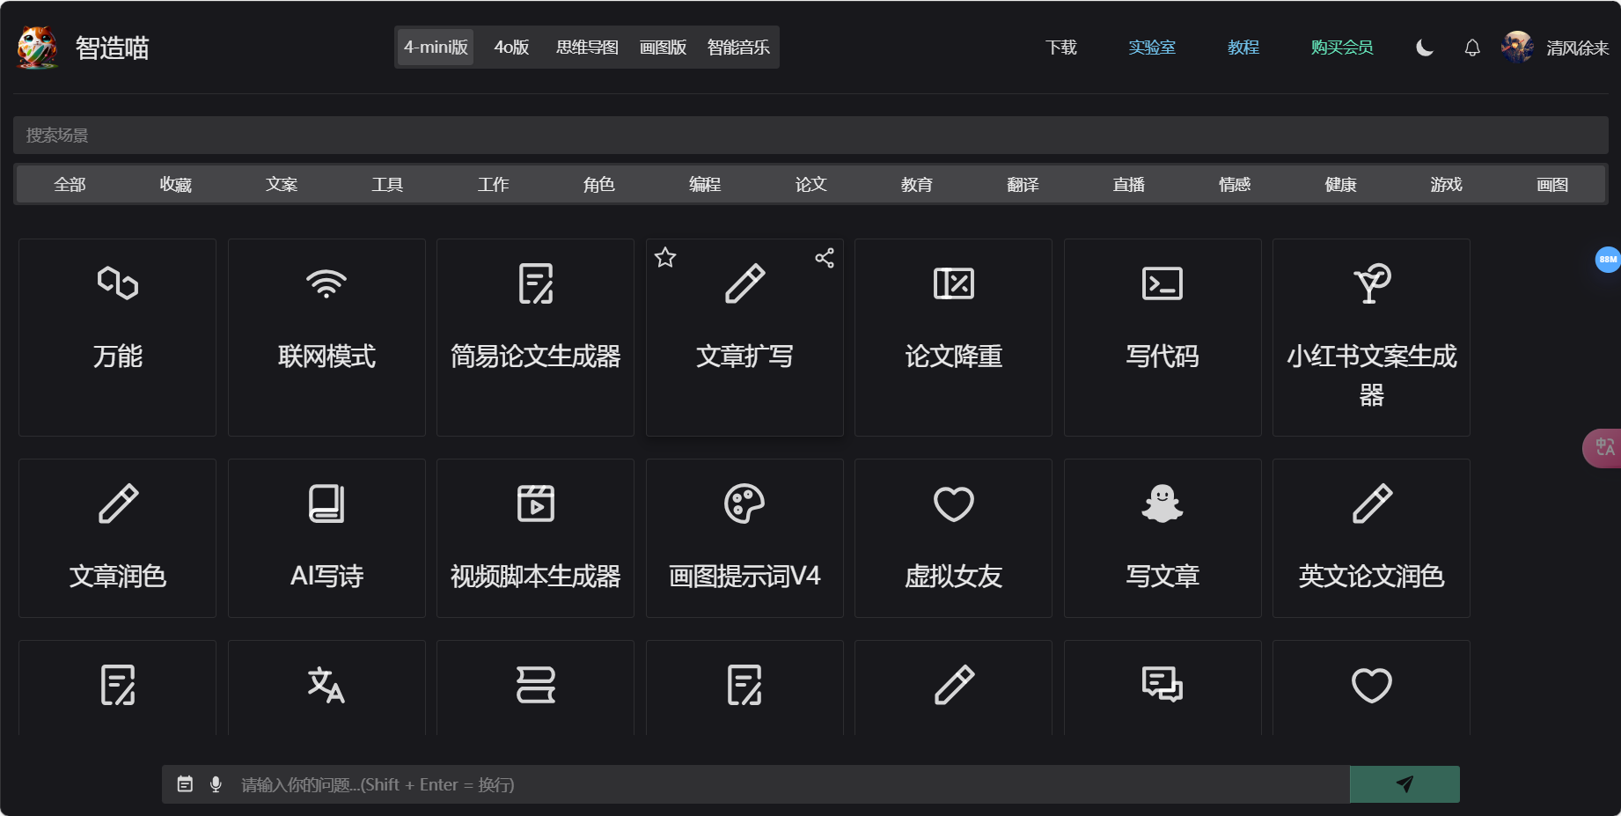Select the 收藏 category filter
This screenshot has width=1621, height=816.
click(175, 184)
